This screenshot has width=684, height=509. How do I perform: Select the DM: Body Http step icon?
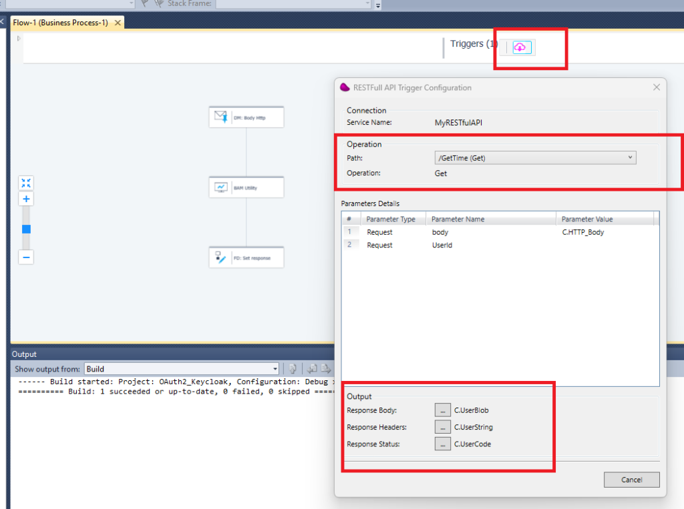[220, 117]
